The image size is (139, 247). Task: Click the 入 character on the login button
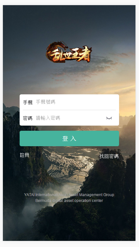point(73,138)
